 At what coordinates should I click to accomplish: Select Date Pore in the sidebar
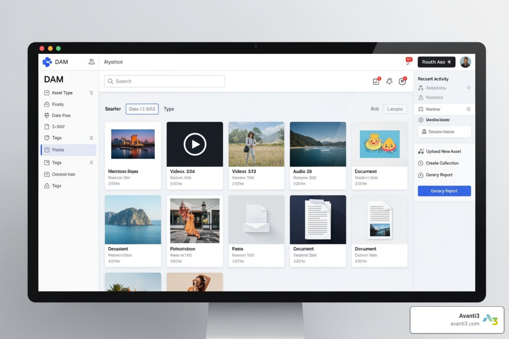click(x=61, y=116)
